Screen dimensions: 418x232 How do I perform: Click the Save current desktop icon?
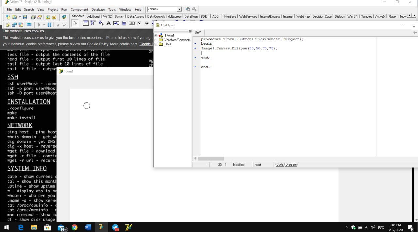(x=188, y=9)
